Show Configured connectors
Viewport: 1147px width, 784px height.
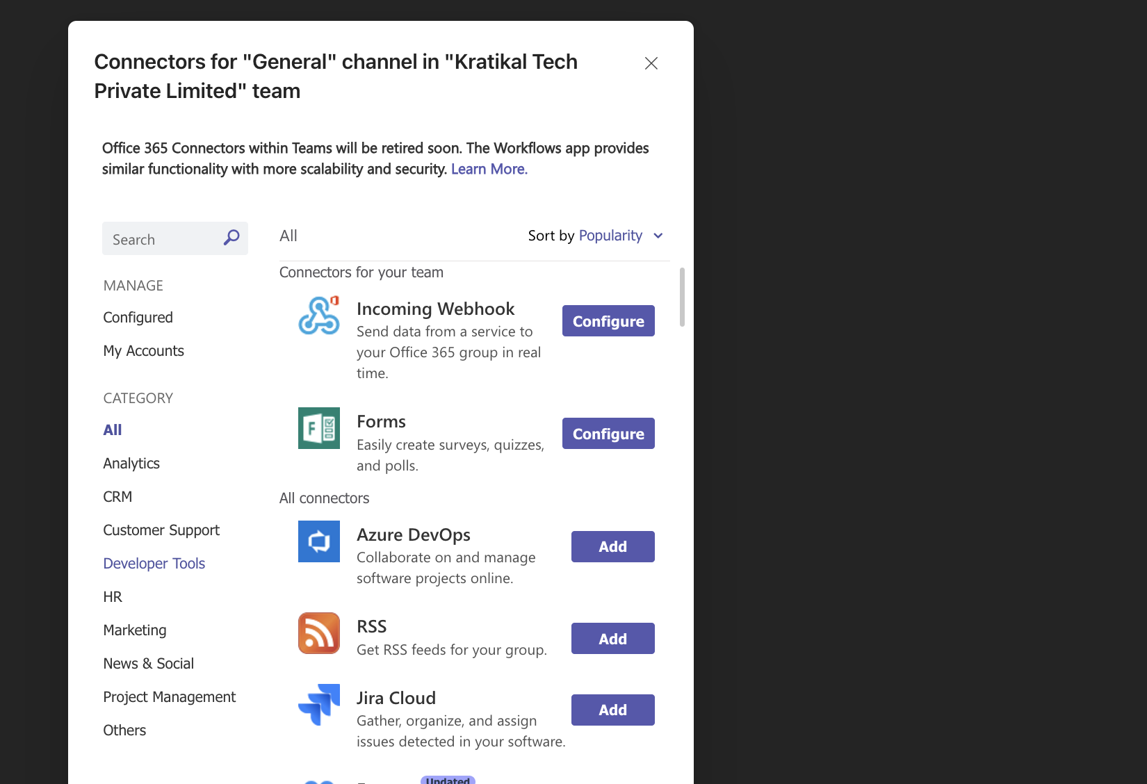click(x=138, y=318)
